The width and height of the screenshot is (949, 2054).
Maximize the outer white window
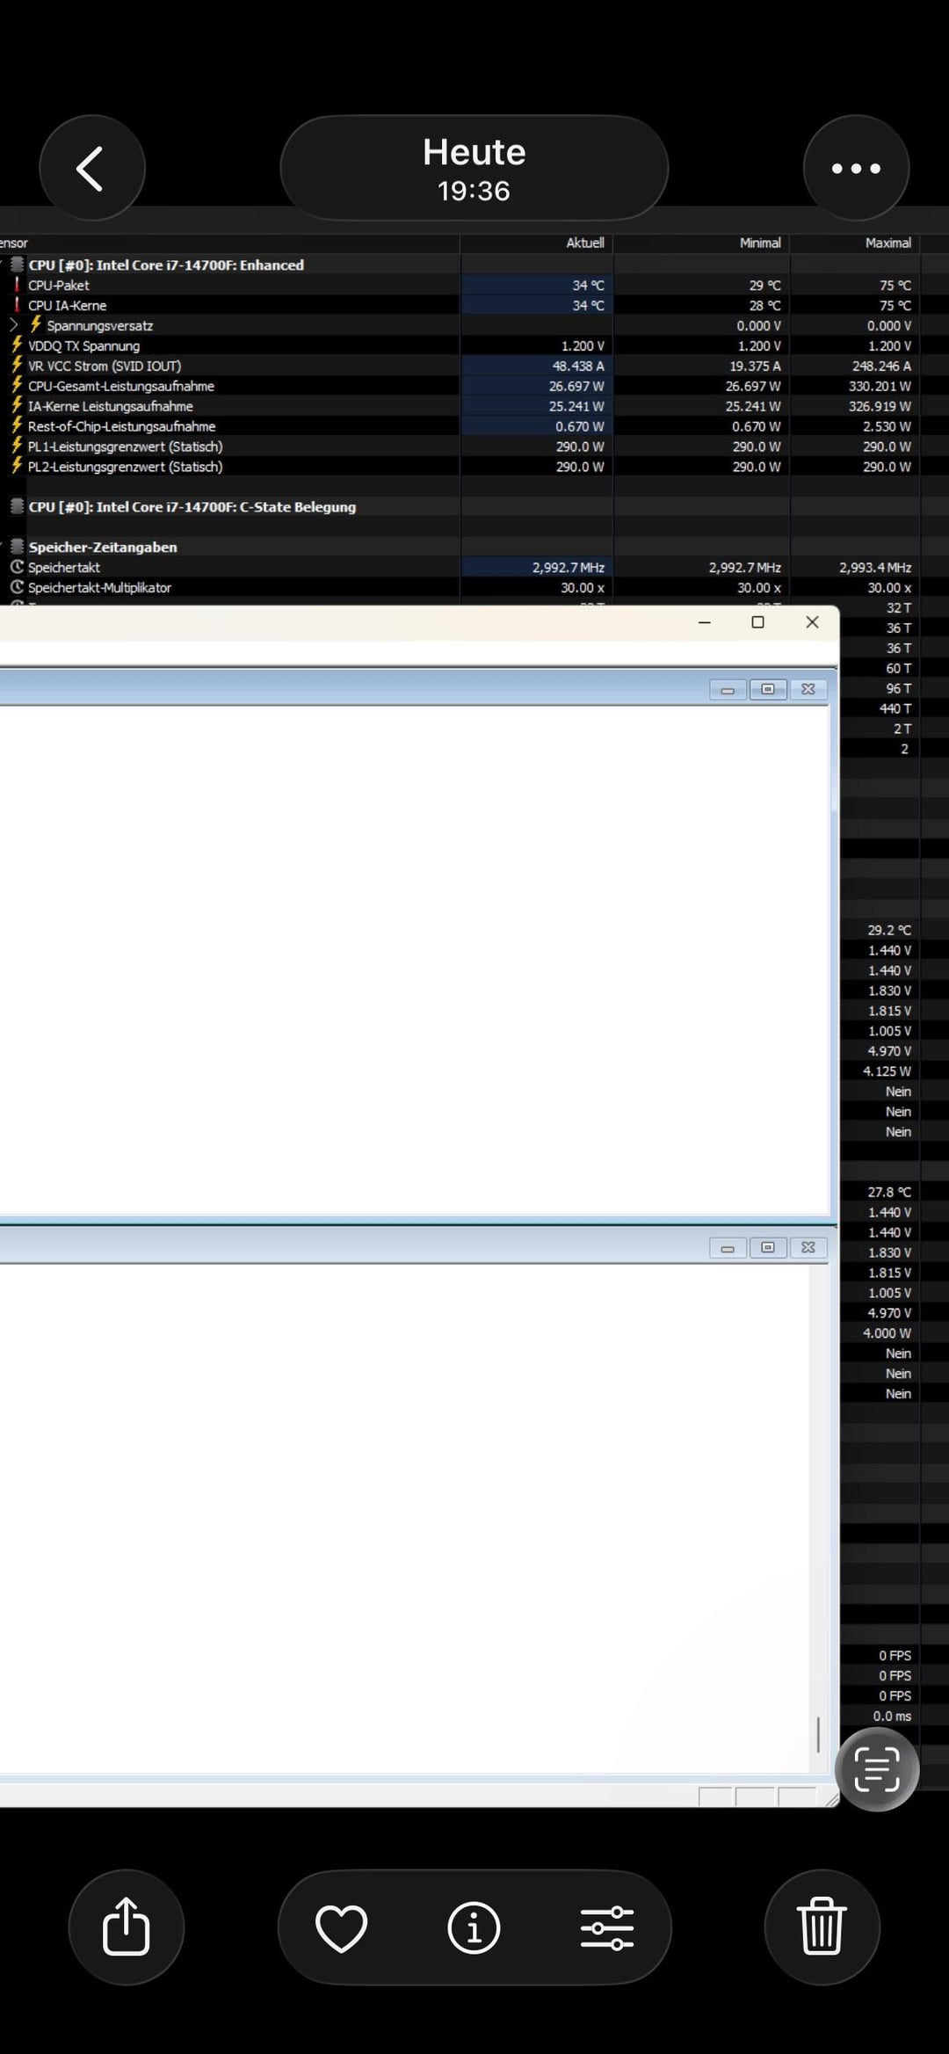click(x=757, y=622)
